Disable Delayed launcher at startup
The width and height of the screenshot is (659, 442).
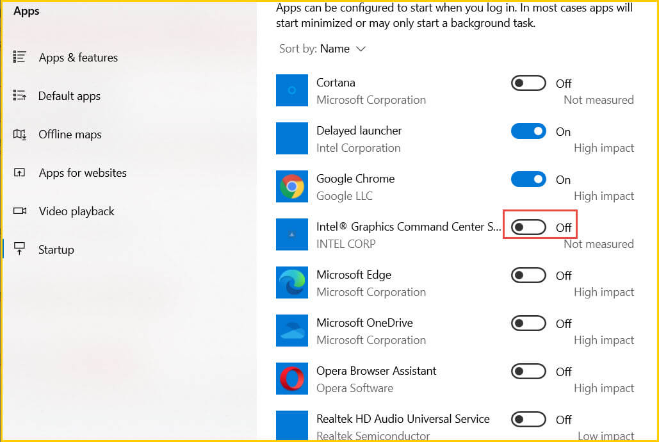pos(528,131)
